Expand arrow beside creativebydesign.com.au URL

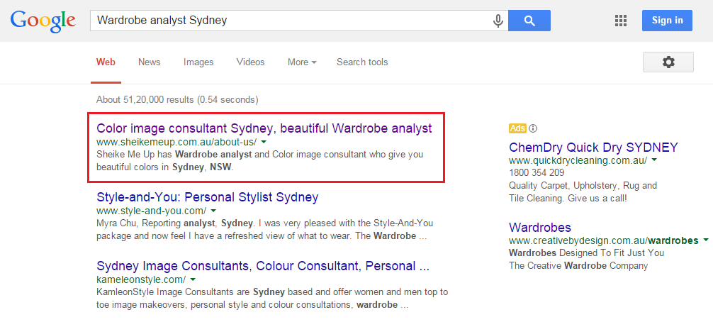706,240
